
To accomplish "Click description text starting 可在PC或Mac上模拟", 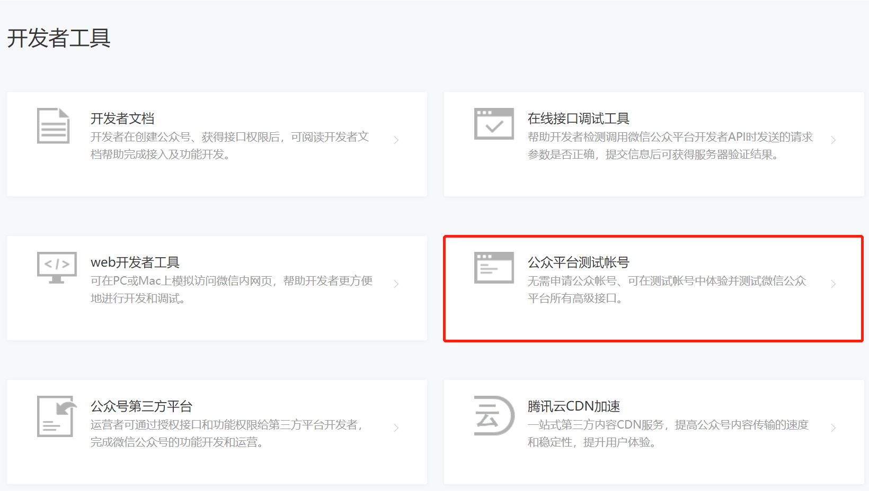I will [x=232, y=289].
